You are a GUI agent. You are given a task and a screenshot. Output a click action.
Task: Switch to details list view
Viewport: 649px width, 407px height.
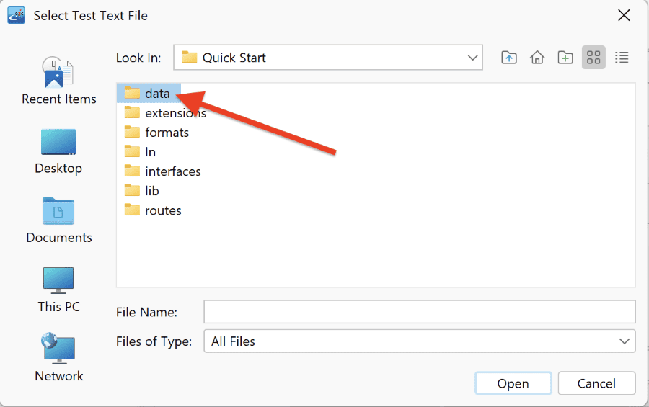pos(622,58)
